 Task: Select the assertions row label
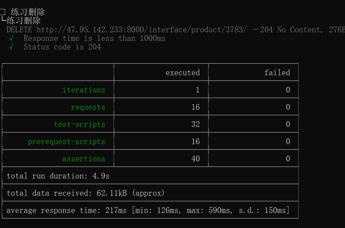point(84,159)
